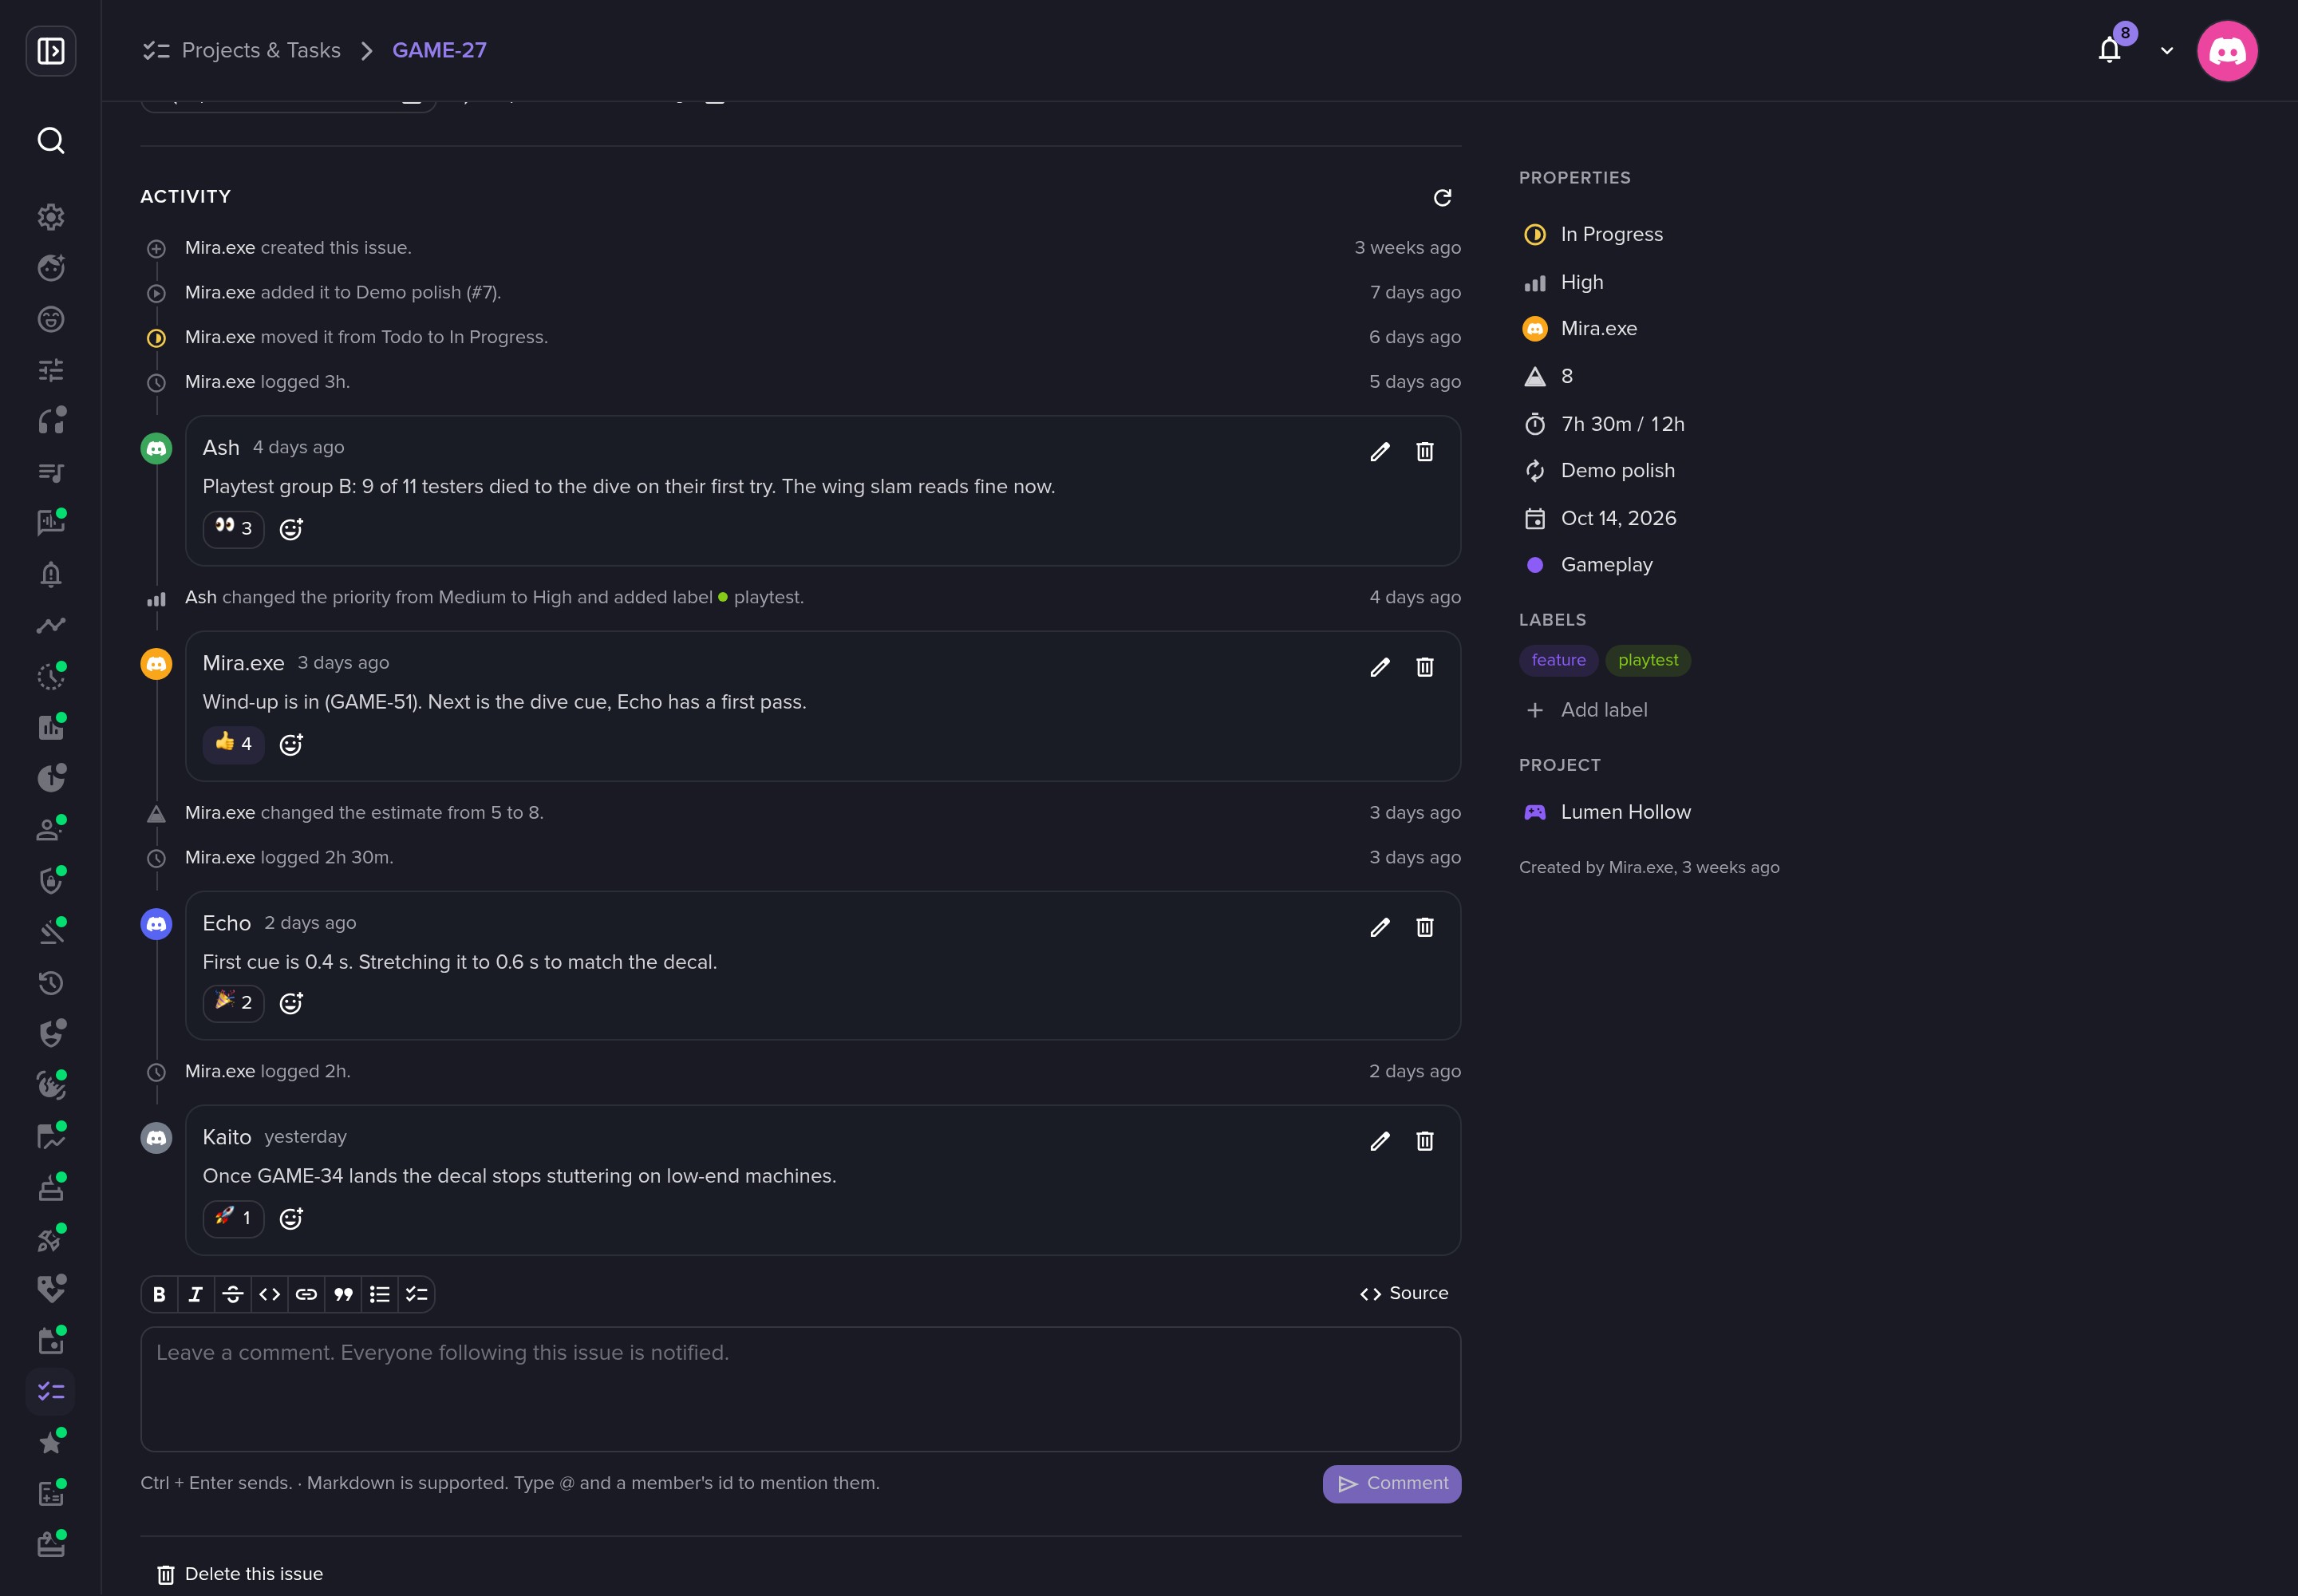Focus the leave a comment text box
This screenshot has height=1596, width=2298.
pyautogui.click(x=800, y=1388)
